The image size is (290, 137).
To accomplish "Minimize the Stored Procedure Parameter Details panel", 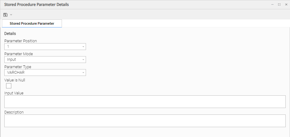I will tap(272, 5).
